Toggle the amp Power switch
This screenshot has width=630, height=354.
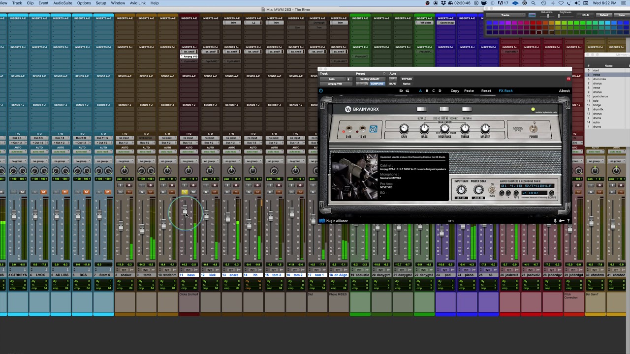(x=534, y=128)
